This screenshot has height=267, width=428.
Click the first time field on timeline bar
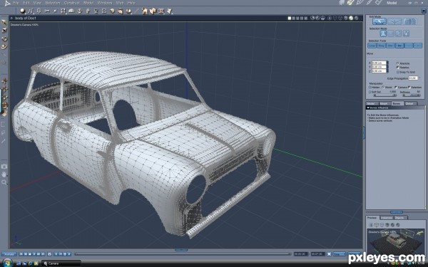coord(300,254)
